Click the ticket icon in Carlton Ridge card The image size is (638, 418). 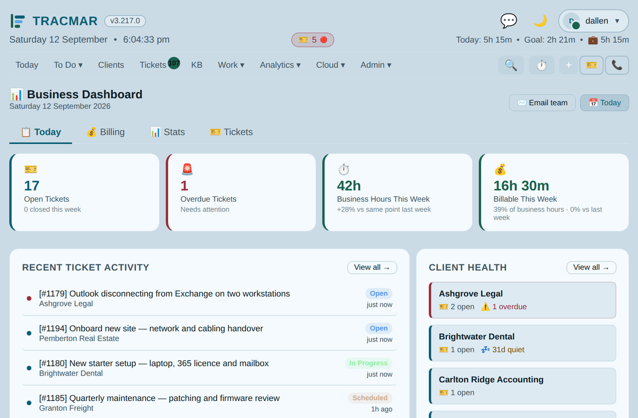[444, 393]
